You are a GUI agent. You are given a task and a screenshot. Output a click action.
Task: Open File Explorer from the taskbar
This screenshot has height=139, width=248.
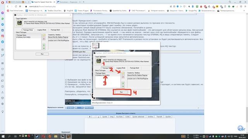click(56, 136)
